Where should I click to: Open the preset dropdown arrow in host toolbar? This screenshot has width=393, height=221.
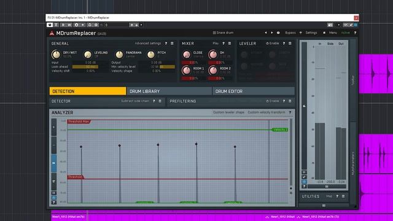(141, 25)
